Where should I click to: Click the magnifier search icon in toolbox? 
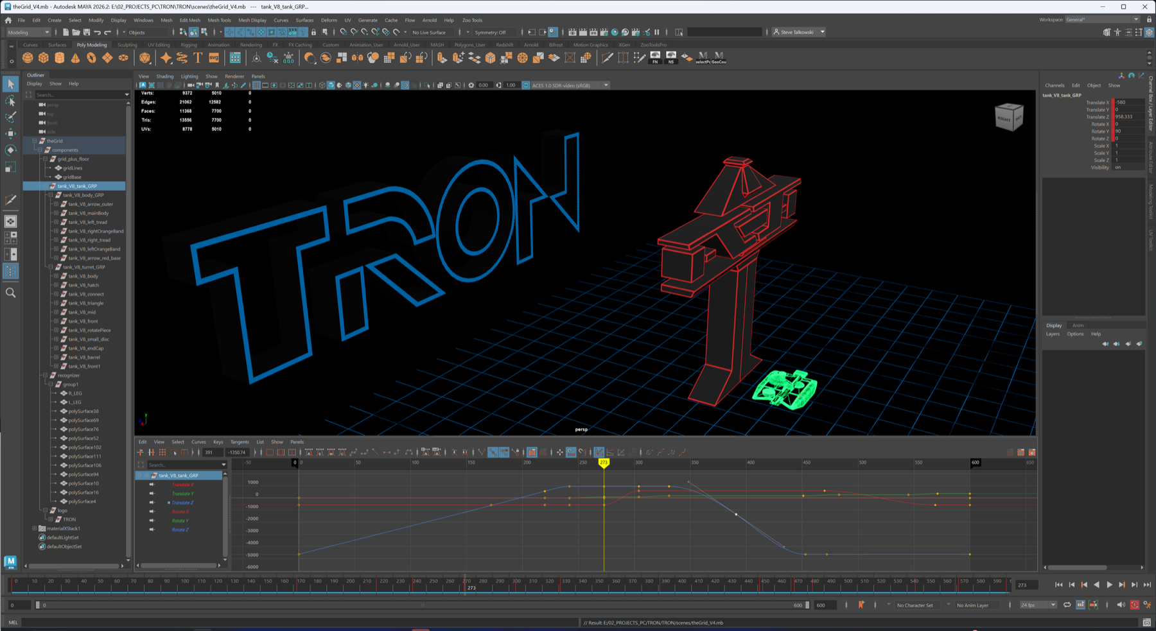tap(11, 293)
